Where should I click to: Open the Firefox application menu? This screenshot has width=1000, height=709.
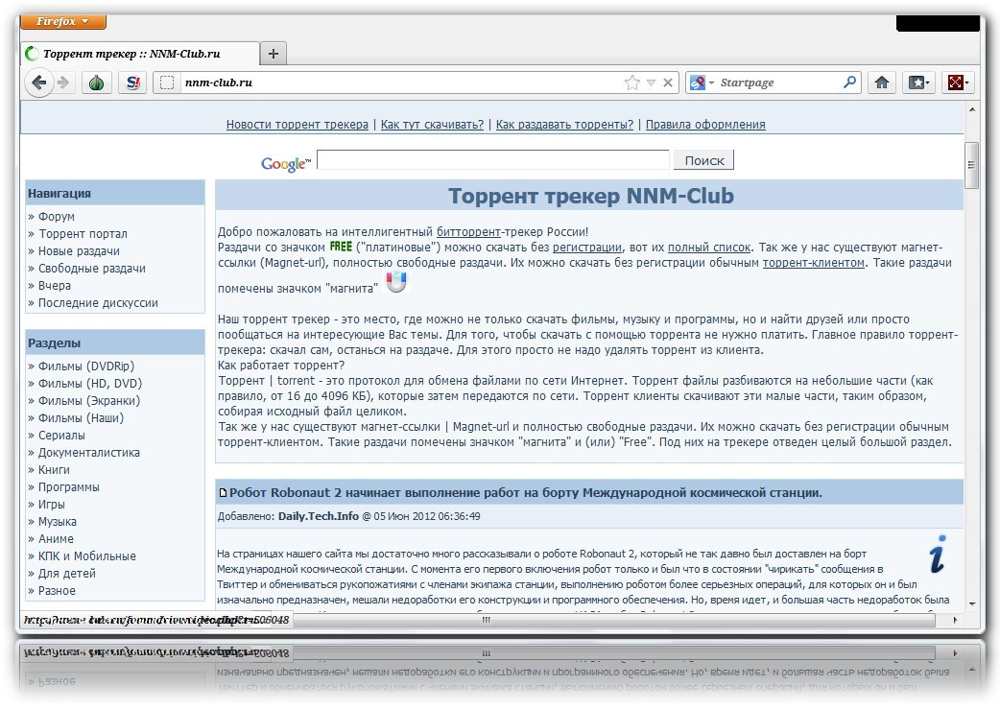(63, 21)
